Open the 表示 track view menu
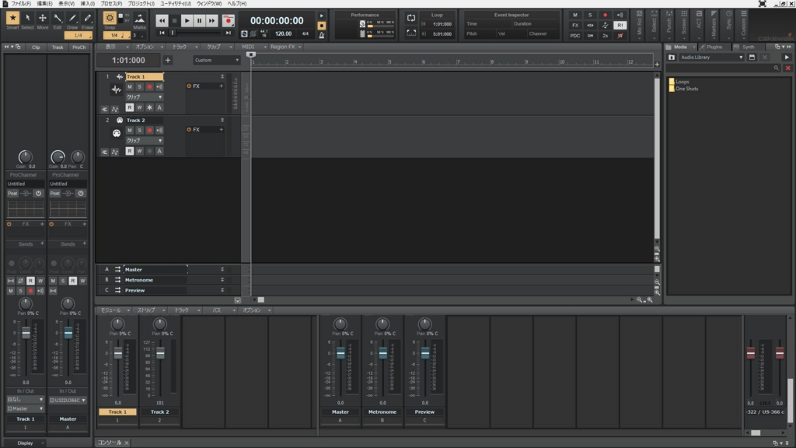 click(115, 47)
